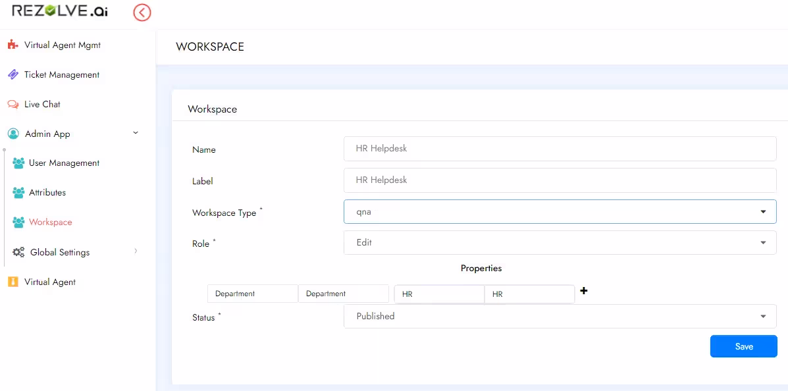Click the Virtual Agent Mgmt puzzle icon

[13, 45]
